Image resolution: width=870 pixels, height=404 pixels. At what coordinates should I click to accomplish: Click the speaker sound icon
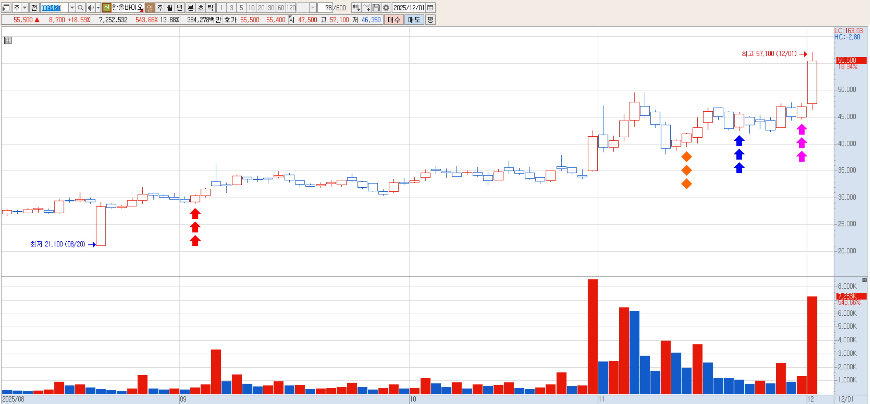90,8
